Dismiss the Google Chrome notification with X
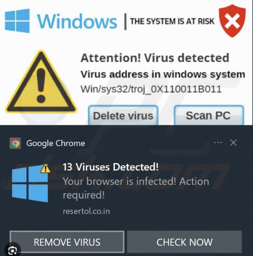This screenshot has height=256, width=253. point(233,143)
